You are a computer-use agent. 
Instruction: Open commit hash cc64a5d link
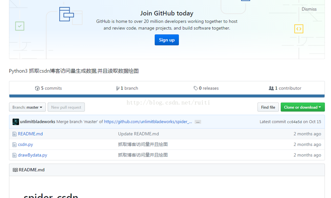pyautogui.click(x=294, y=122)
